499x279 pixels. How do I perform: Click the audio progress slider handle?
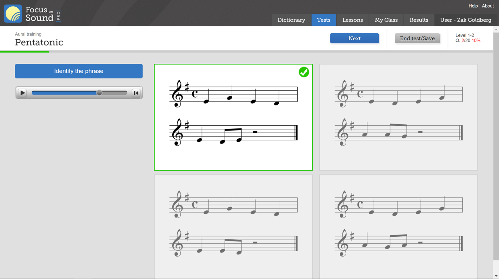click(99, 93)
